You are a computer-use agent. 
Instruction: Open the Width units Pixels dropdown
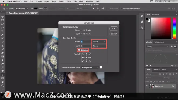[x=99, y=42]
